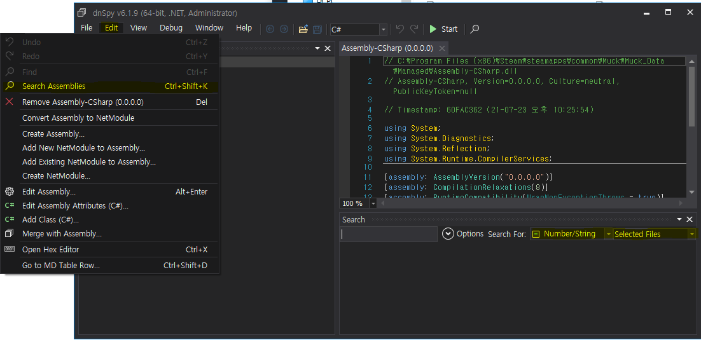The image size is (701, 340).
Task: Close the Edit menu from the menu bar
Action: (x=111, y=28)
